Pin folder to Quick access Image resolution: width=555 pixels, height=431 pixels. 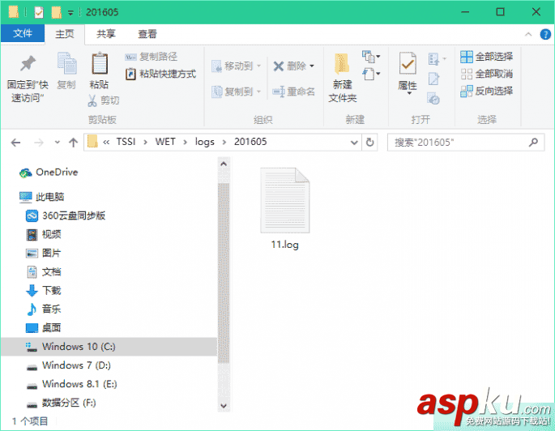pyautogui.click(x=28, y=79)
